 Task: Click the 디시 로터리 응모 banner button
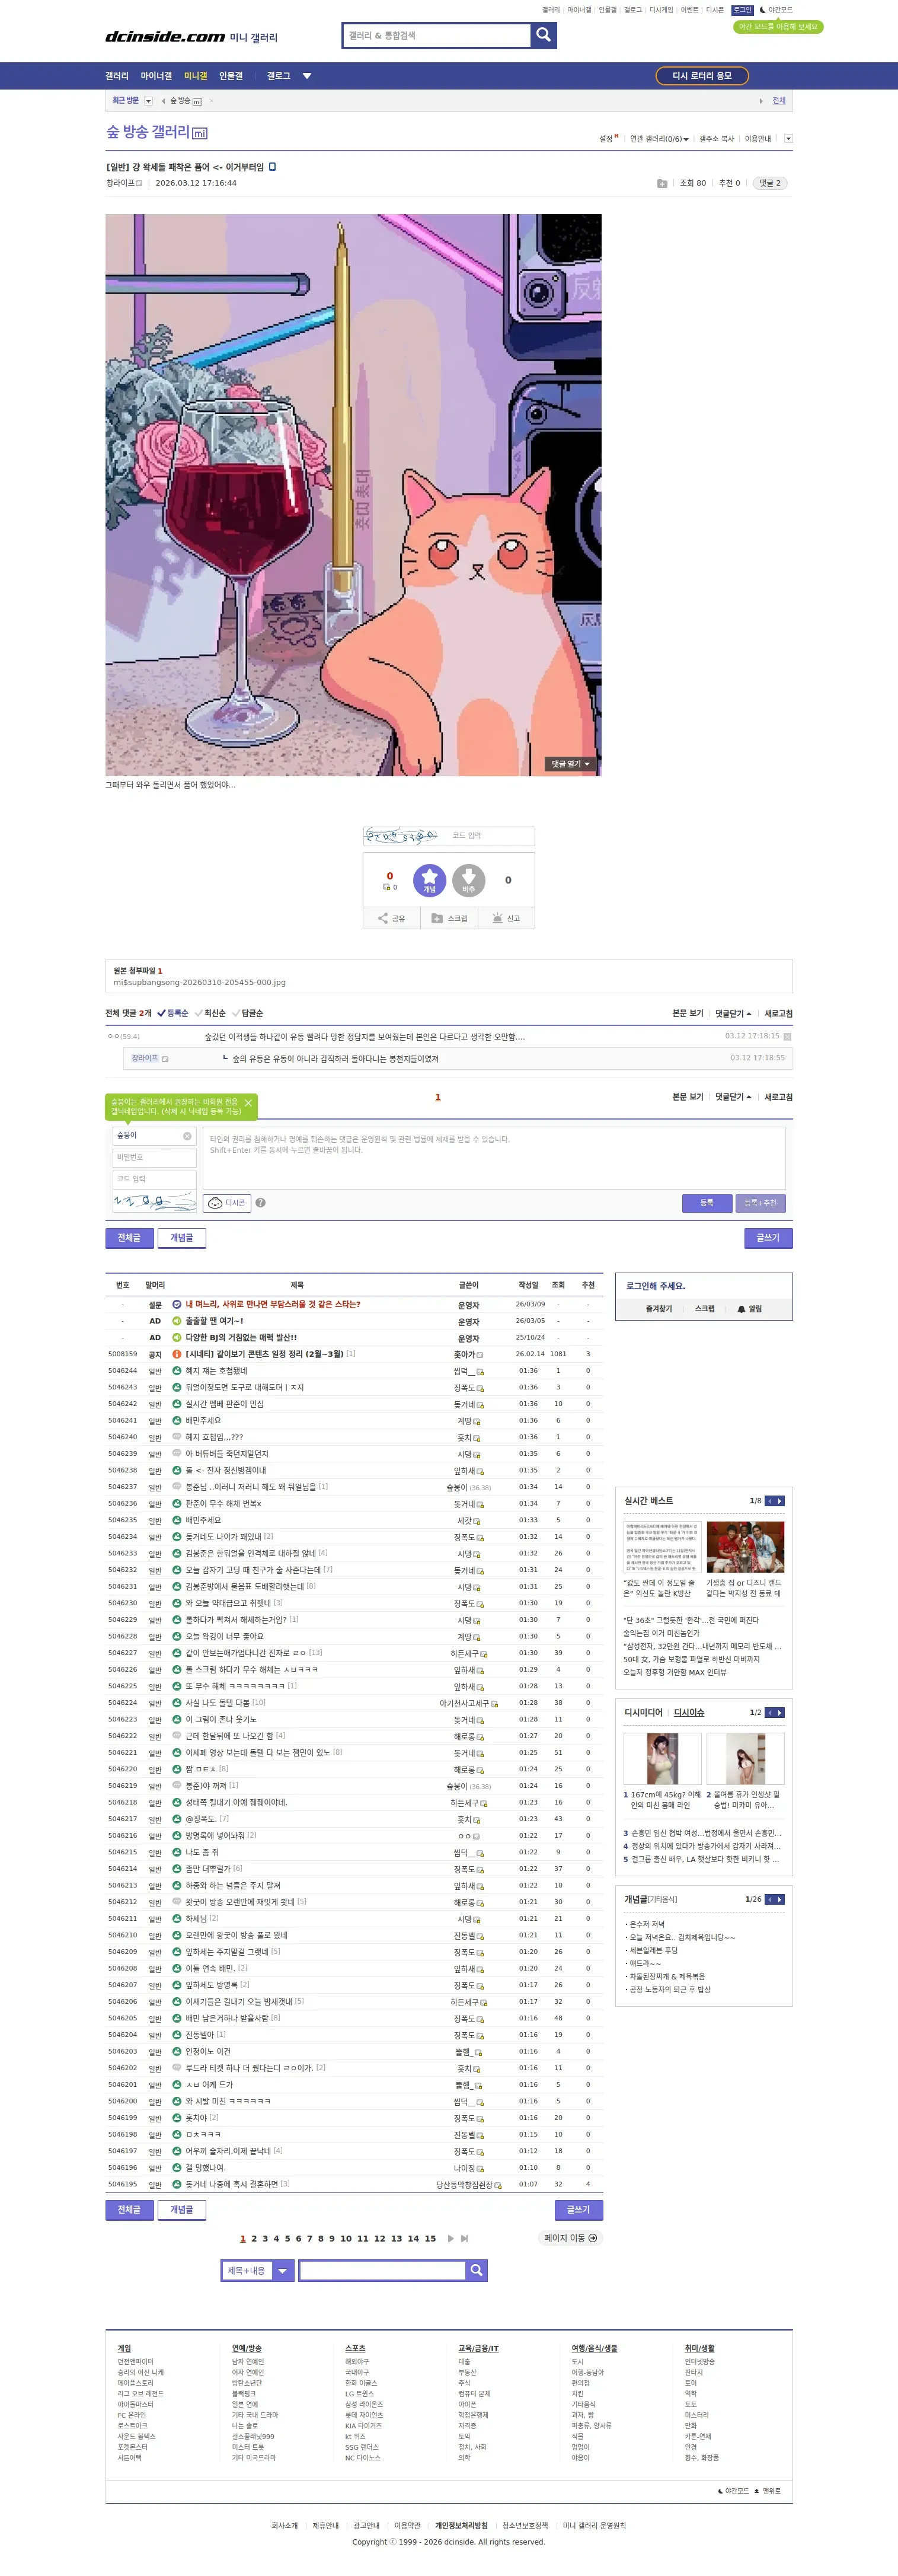coord(702,76)
